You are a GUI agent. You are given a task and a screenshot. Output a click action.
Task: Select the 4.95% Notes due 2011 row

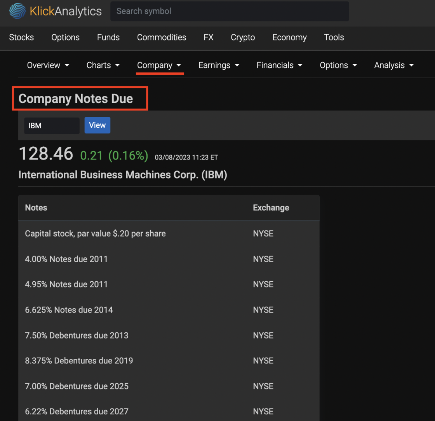(169, 284)
